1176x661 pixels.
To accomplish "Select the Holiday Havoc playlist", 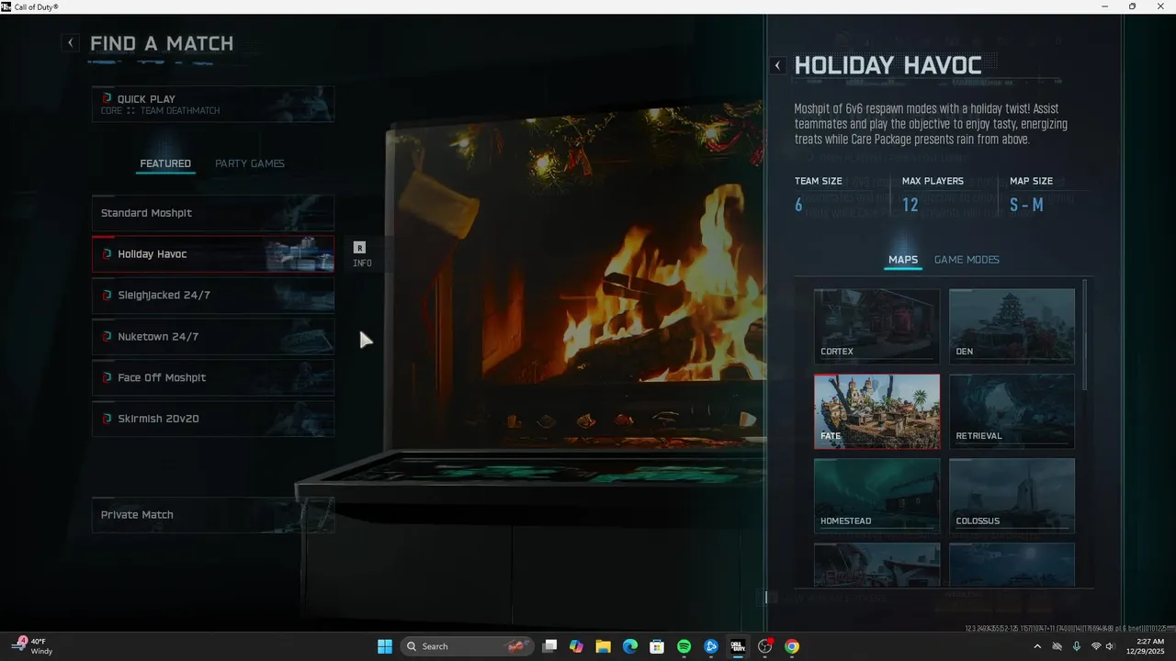I will click(x=213, y=254).
